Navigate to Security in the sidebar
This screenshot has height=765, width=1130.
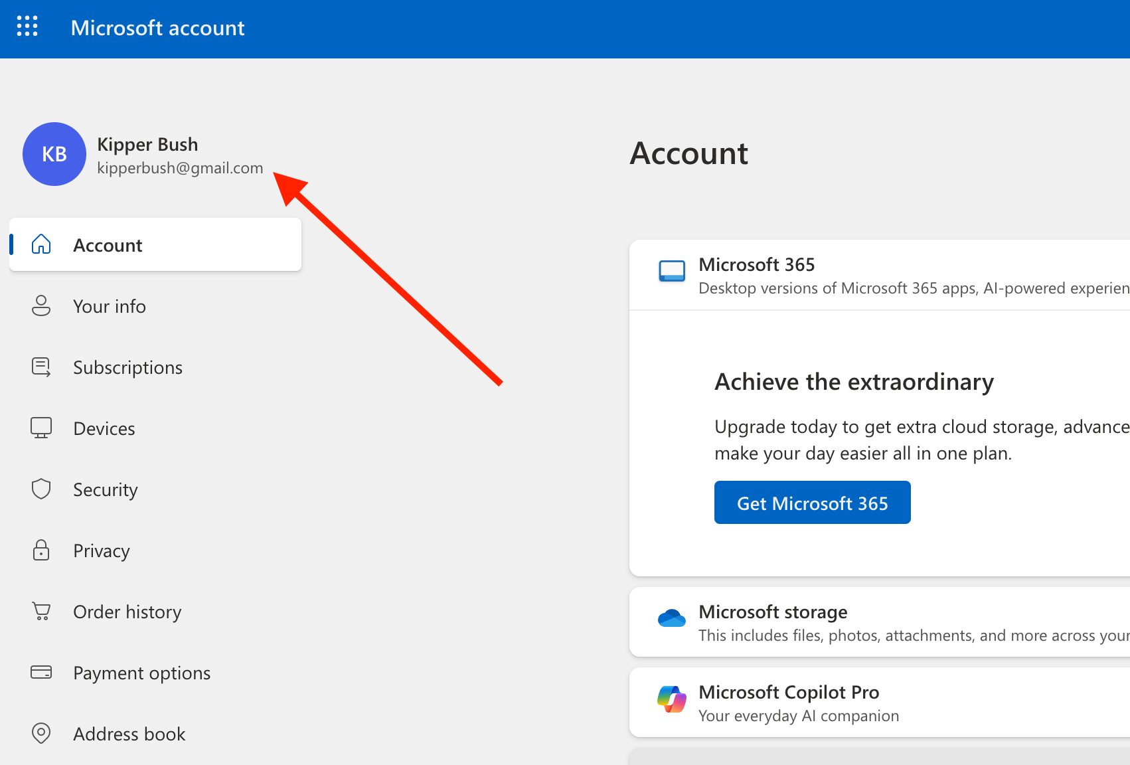[155, 489]
